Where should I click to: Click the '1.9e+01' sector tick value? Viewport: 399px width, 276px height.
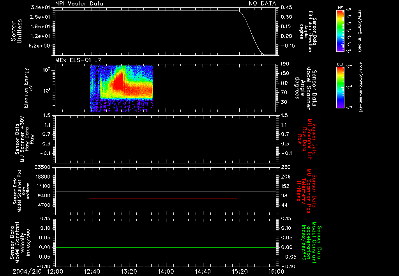click(41, 27)
